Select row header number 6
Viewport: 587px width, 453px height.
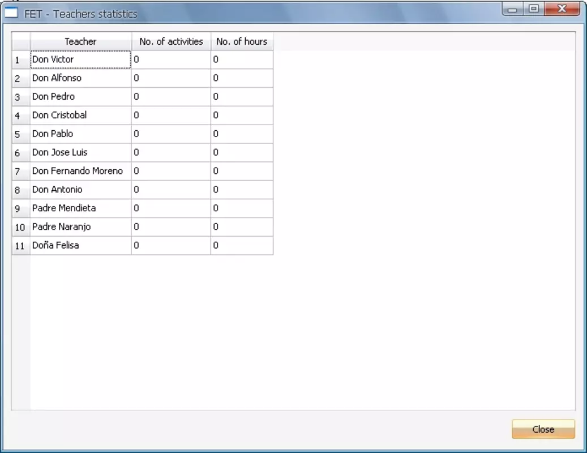[21, 152]
